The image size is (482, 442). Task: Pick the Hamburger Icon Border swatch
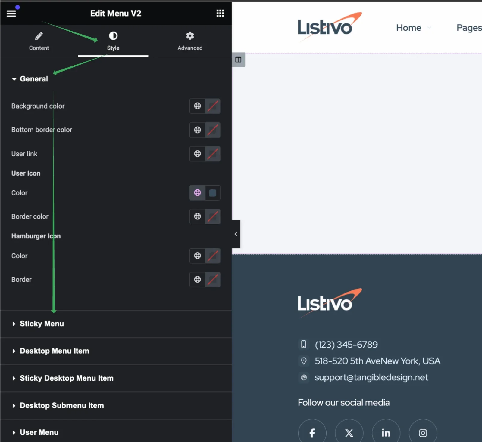click(213, 279)
